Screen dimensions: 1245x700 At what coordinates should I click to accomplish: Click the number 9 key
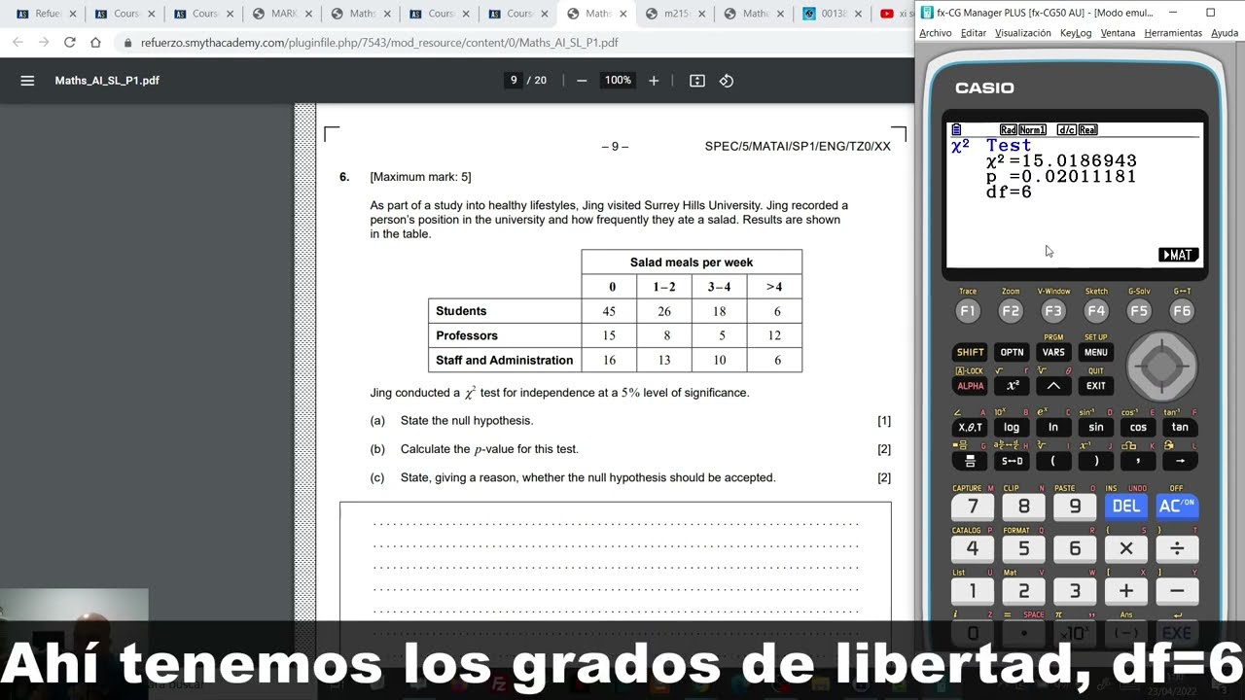point(1075,507)
